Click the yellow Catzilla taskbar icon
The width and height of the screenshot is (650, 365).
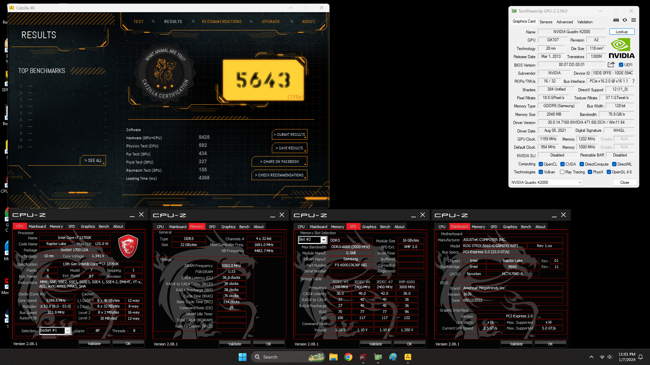(x=408, y=357)
